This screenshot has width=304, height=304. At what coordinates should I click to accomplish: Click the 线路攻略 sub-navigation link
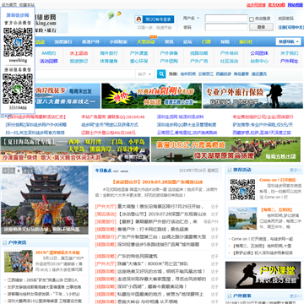pos(199,53)
